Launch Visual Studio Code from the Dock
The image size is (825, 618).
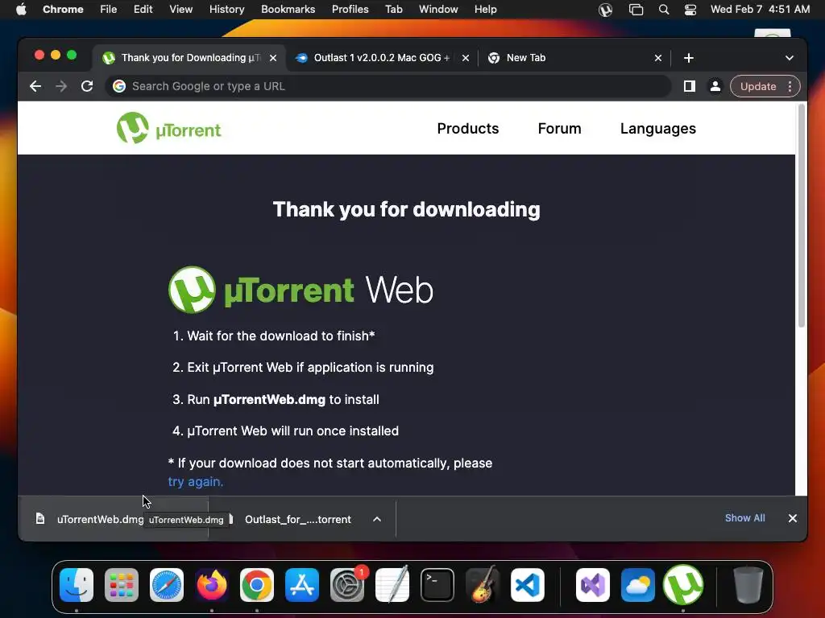(528, 585)
